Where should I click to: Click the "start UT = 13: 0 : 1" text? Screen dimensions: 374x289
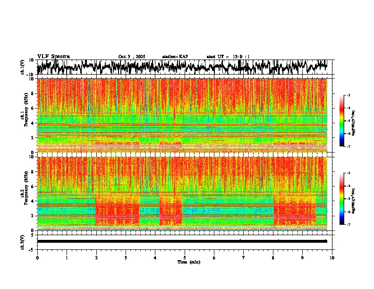click(228, 57)
